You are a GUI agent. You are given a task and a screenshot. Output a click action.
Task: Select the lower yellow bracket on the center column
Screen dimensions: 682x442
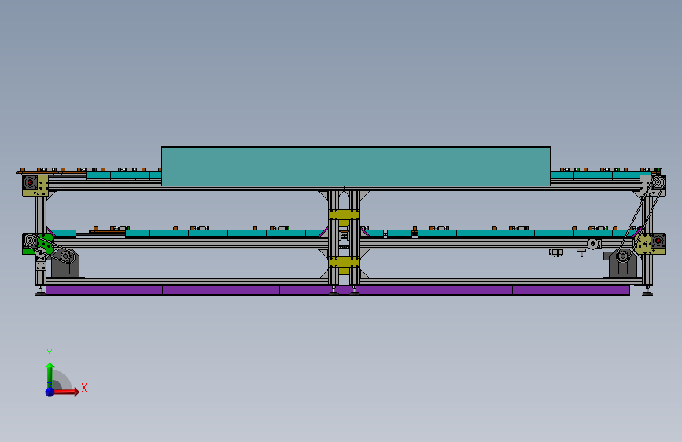[344, 262]
